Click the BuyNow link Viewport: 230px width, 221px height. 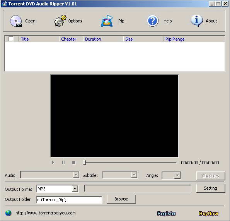209,213
